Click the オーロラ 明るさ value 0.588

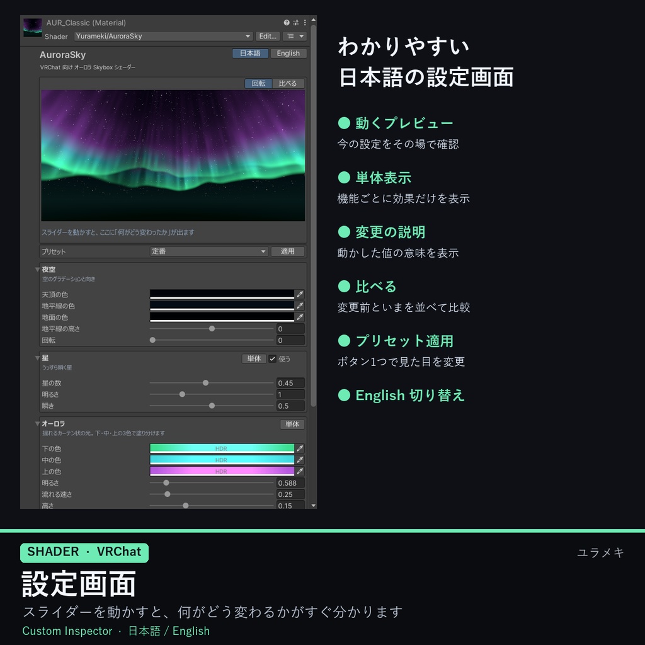[x=290, y=483]
